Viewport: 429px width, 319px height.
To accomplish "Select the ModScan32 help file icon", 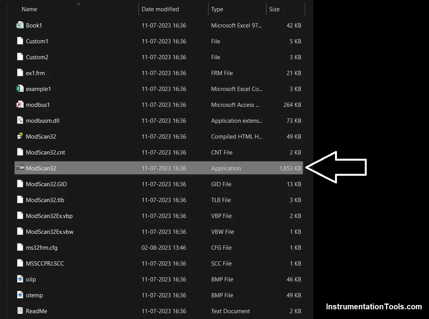I will pyautogui.click(x=20, y=136).
